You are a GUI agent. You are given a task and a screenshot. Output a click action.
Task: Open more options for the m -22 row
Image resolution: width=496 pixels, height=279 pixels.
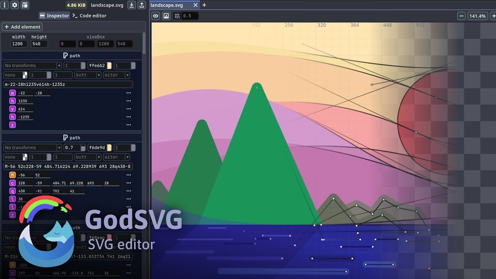click(x=129, y=93)
